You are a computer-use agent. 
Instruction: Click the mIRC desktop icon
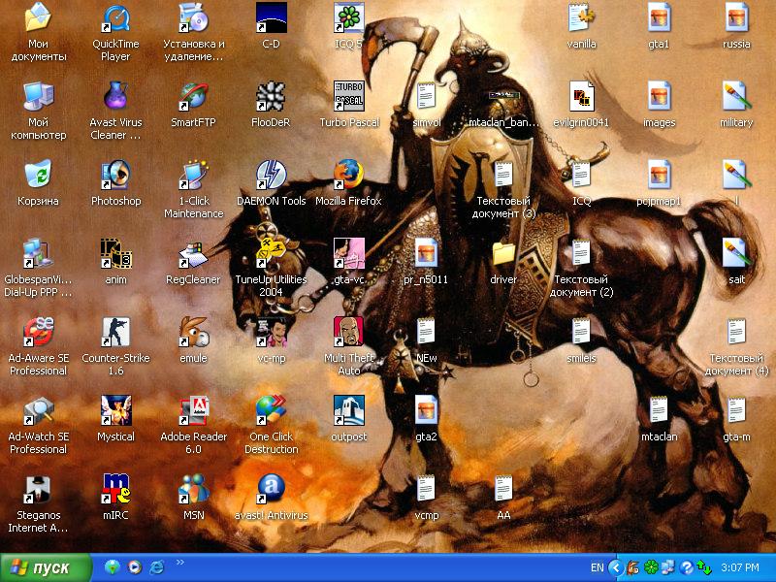coord(115,490)
